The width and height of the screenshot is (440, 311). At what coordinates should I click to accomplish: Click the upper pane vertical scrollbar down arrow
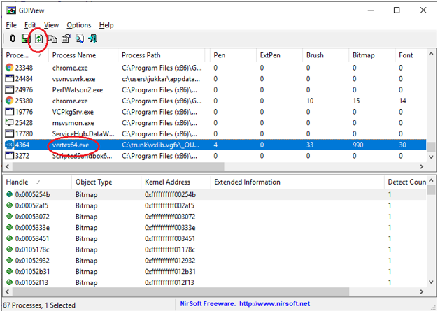click(x=432, y=157)
